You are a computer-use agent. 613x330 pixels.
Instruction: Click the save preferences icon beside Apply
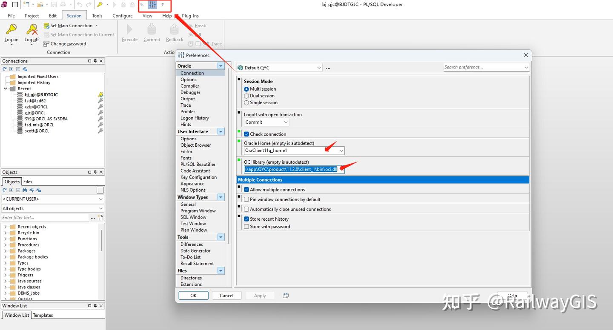pyautogui.click(x=285, y=296)
